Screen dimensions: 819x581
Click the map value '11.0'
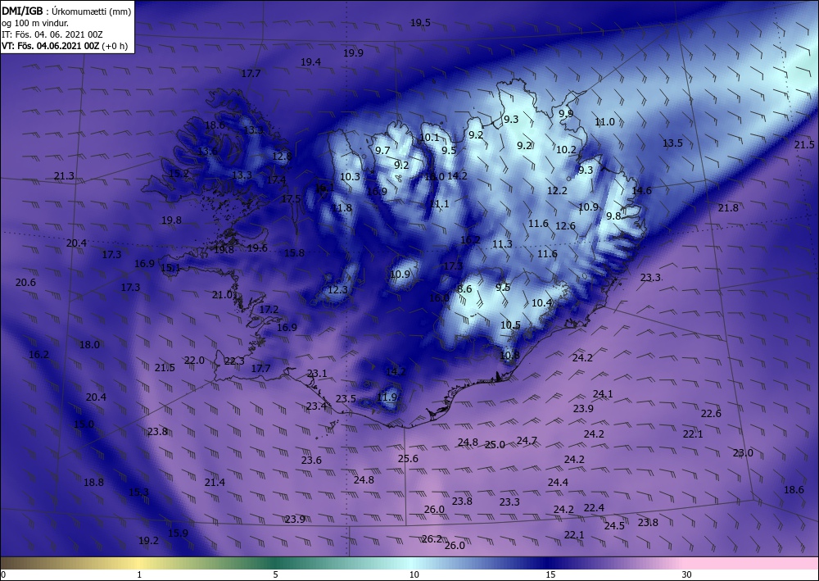click(605, 122)
